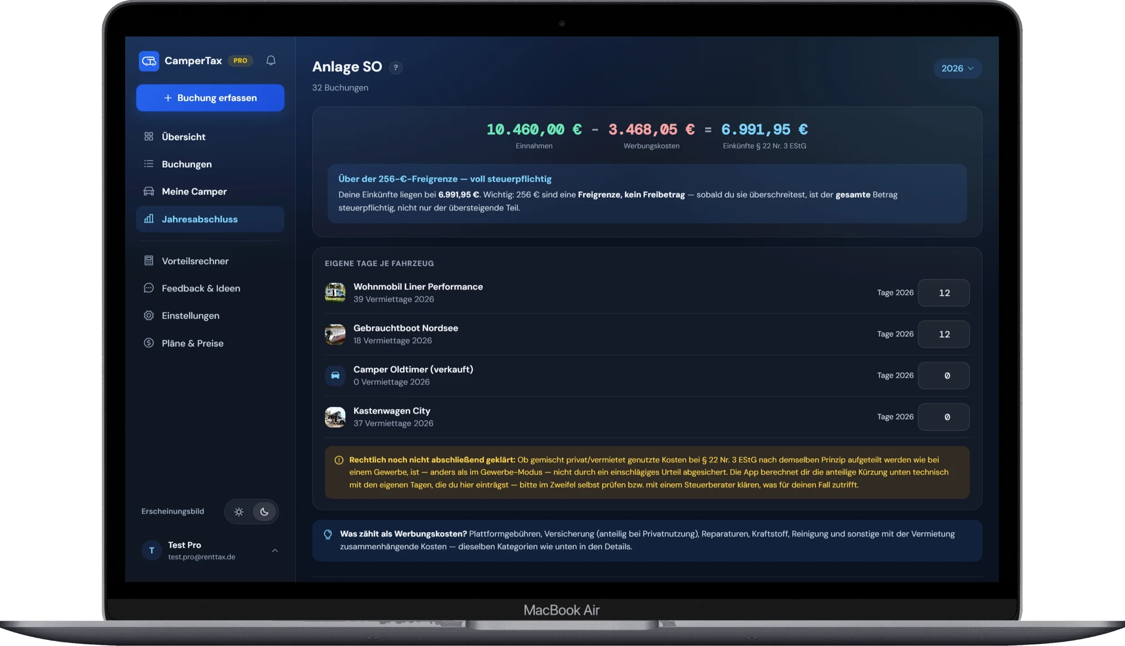This screenshot has height=646, width=1125.
Task: Click test.pro@renttax.de email text
Action: tap(202, 557)
